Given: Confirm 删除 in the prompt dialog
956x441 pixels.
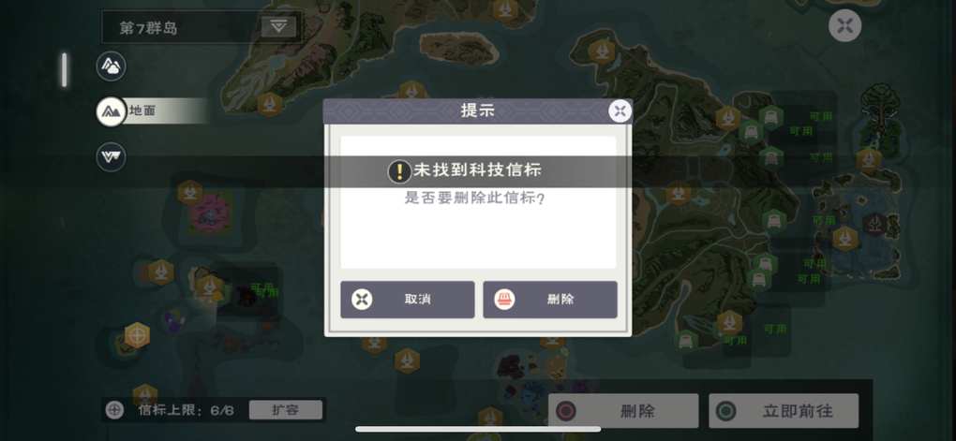Looking at the screenshot, I should tap(550, 299).
